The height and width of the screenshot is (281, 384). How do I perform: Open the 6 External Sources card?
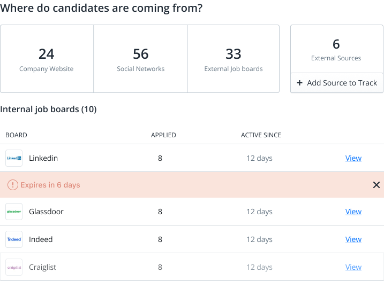click(x=336, y=49)
